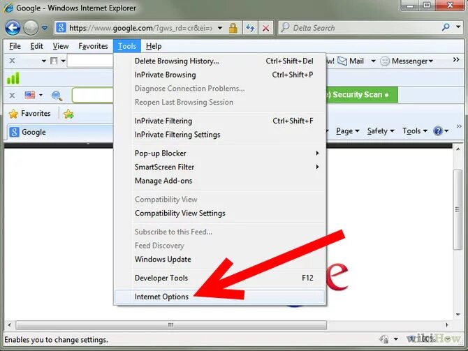Collapse the Tools menu in menu bar

(x=127, y=46)
